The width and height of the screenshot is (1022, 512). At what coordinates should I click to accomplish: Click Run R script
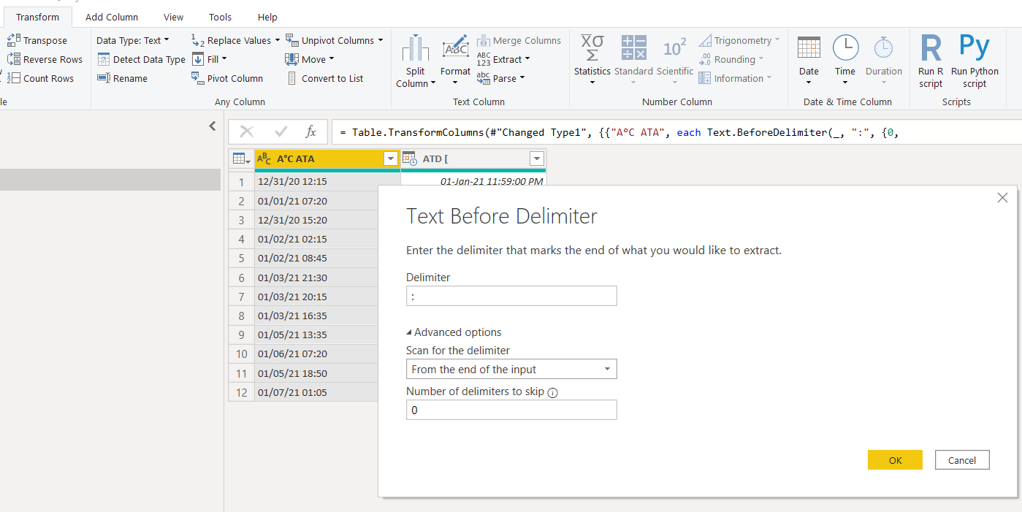(931, 61)
